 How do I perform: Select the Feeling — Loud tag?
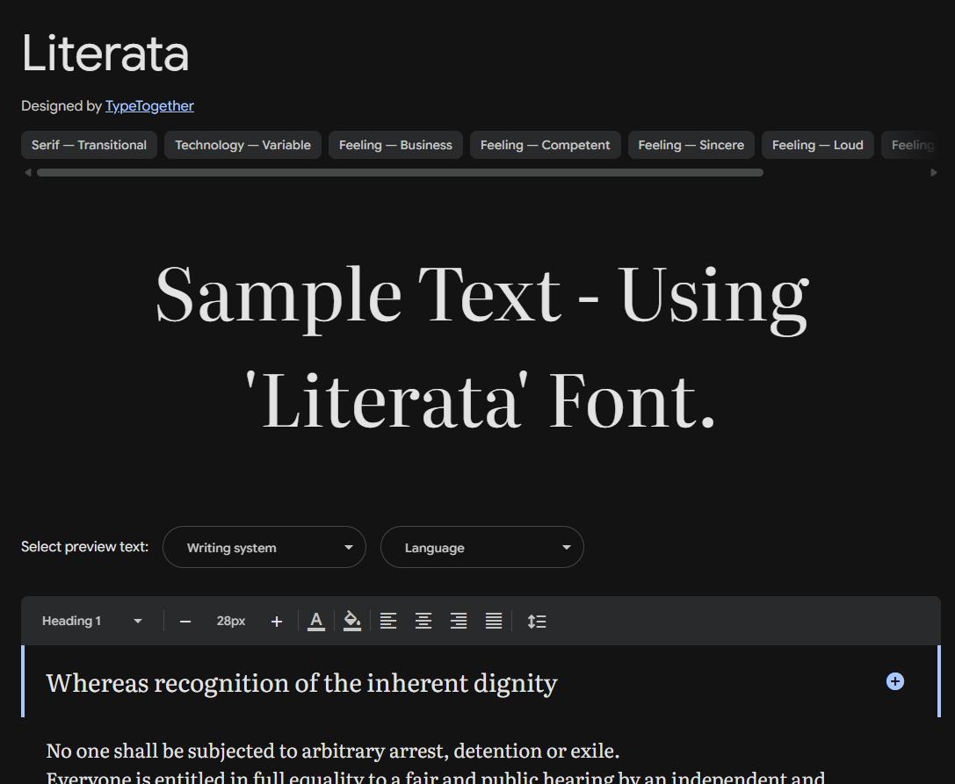click(x=818, y=145)
